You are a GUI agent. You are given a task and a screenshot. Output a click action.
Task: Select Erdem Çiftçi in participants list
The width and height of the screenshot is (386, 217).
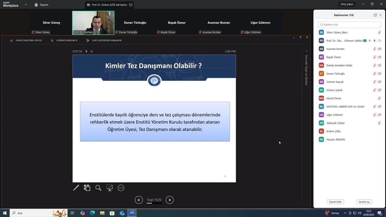349,131
